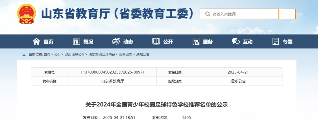Click the 浏览次数 label
The height and width of the screenshot is (125, 318).
pyautogui.click(x=160, y=118)
